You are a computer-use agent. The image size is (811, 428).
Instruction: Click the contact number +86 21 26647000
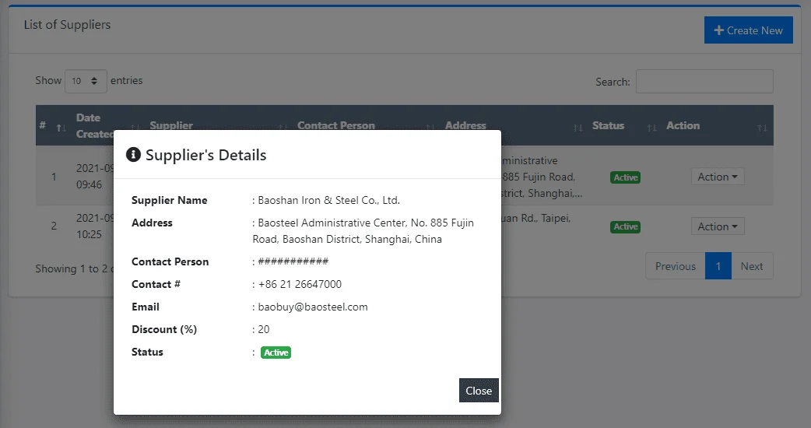[x=300, y=284]
